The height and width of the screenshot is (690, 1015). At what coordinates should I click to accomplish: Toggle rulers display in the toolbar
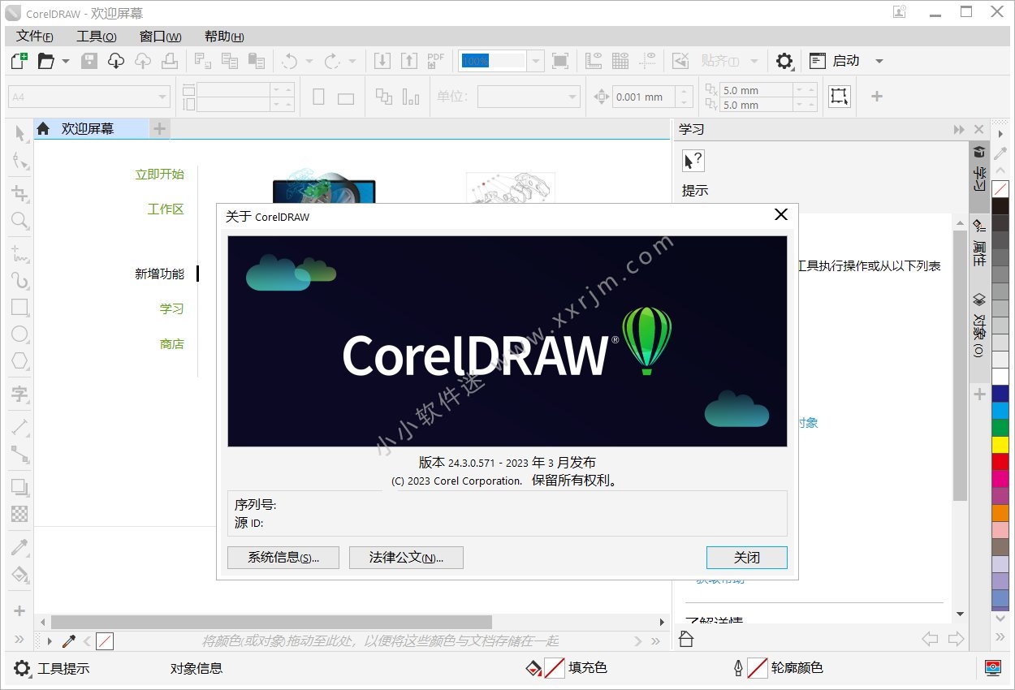click(594, 61)
